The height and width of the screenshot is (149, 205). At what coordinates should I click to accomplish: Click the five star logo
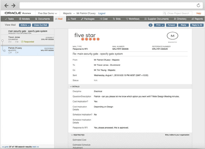point(87,37)
